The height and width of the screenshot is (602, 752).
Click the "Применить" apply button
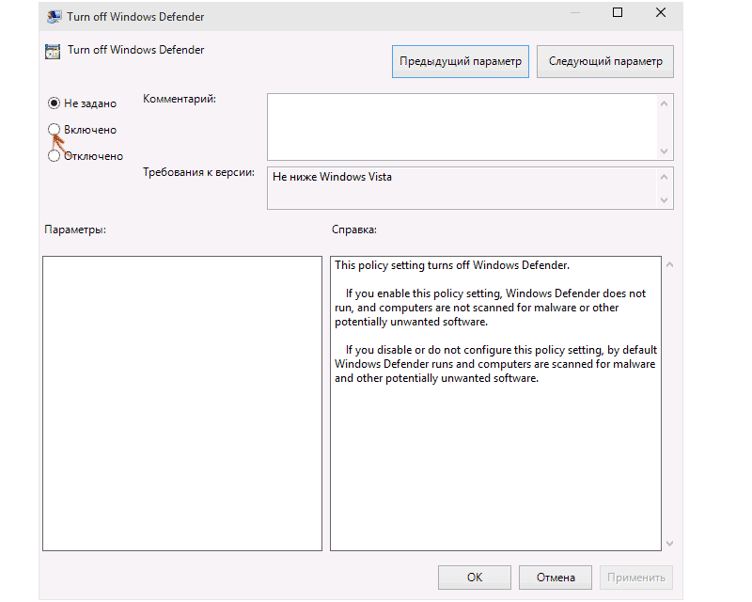point(636,577)
